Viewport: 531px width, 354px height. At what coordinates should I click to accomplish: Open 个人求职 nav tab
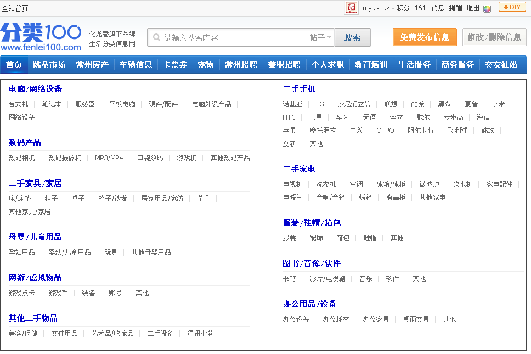327,64
